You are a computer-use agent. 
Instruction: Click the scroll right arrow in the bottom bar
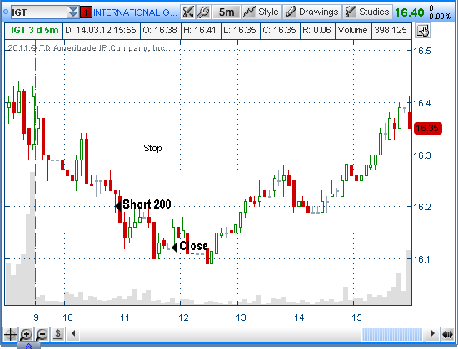coord(433,333)
